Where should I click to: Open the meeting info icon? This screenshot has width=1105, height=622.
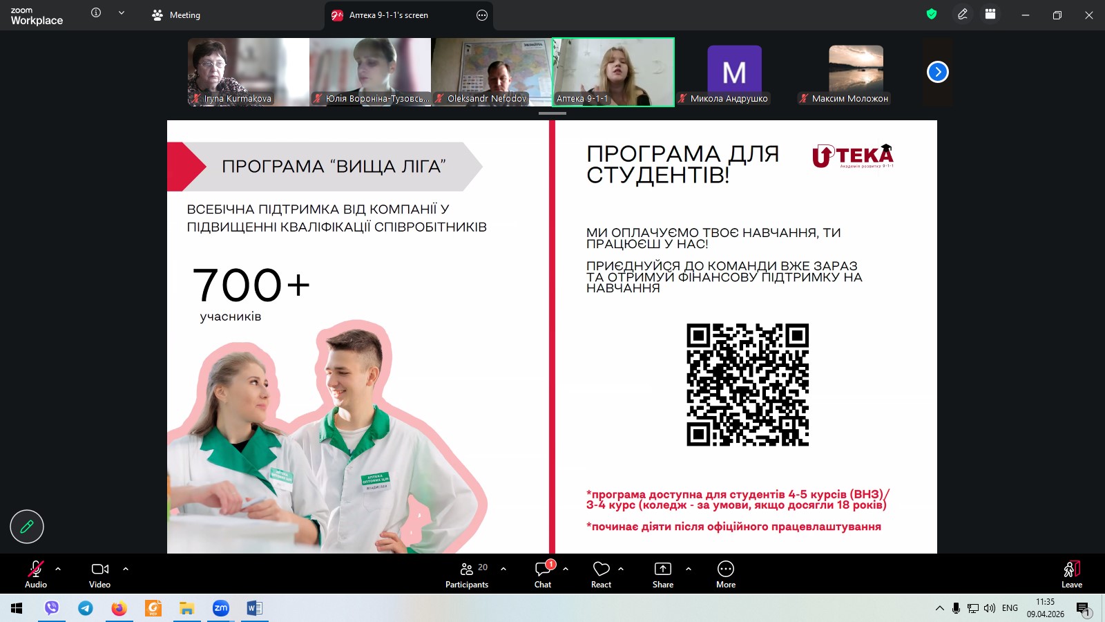click(x=96, y=12)
